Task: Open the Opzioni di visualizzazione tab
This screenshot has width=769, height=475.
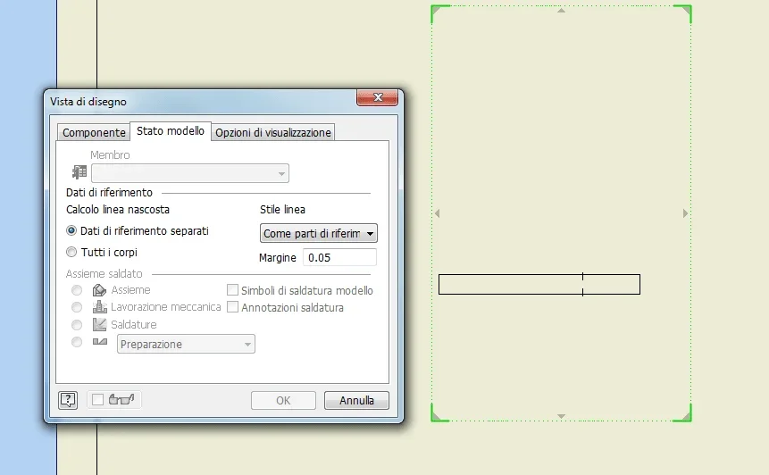Action: [272, 132]
